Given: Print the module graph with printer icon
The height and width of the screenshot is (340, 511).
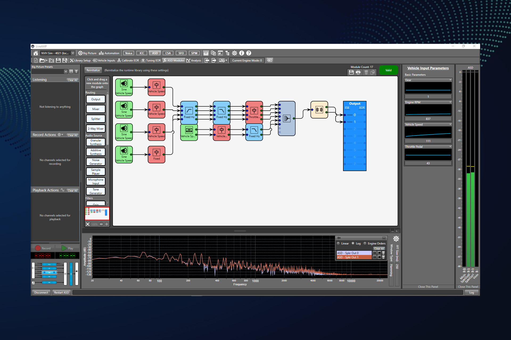Looking at the screenshot, I should (358, 72).
